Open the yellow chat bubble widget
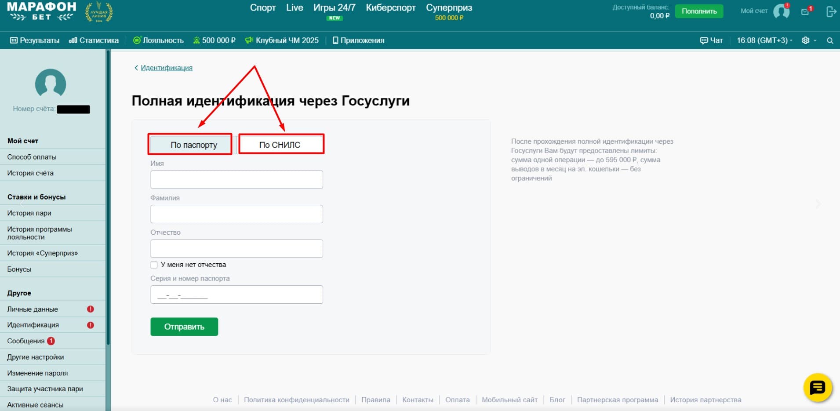 [x=818, y=388]
